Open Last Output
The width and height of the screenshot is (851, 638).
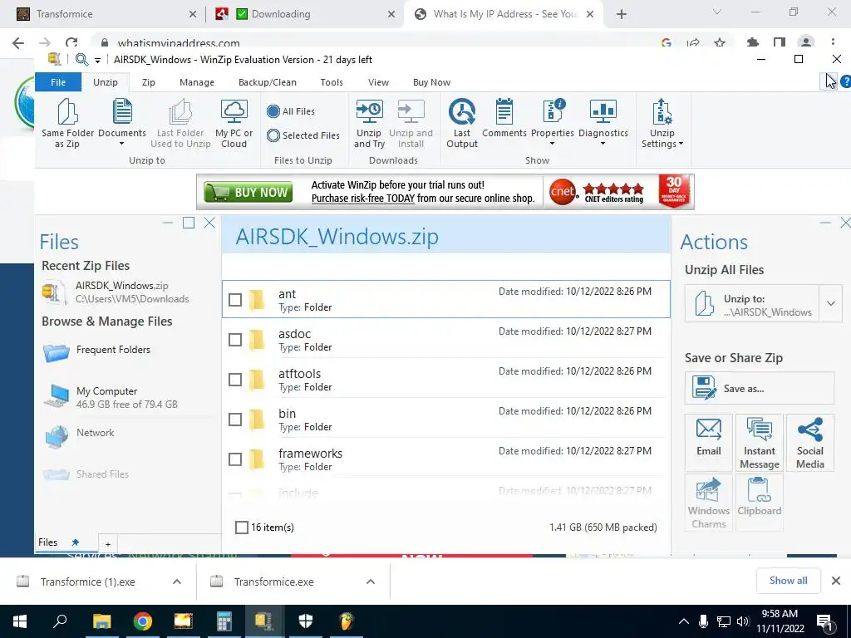tap(462, 124)
